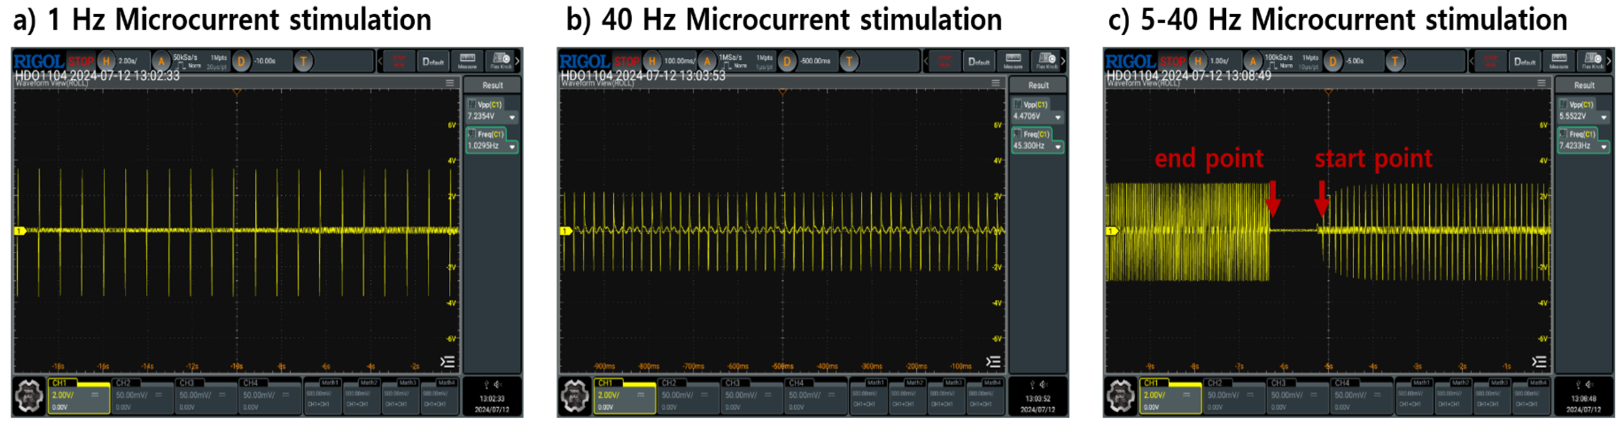Screen dimensions: 1623x432
Task: Open the gear settings icon in the 1 Hz panel
Action: [x=29, y=397]
